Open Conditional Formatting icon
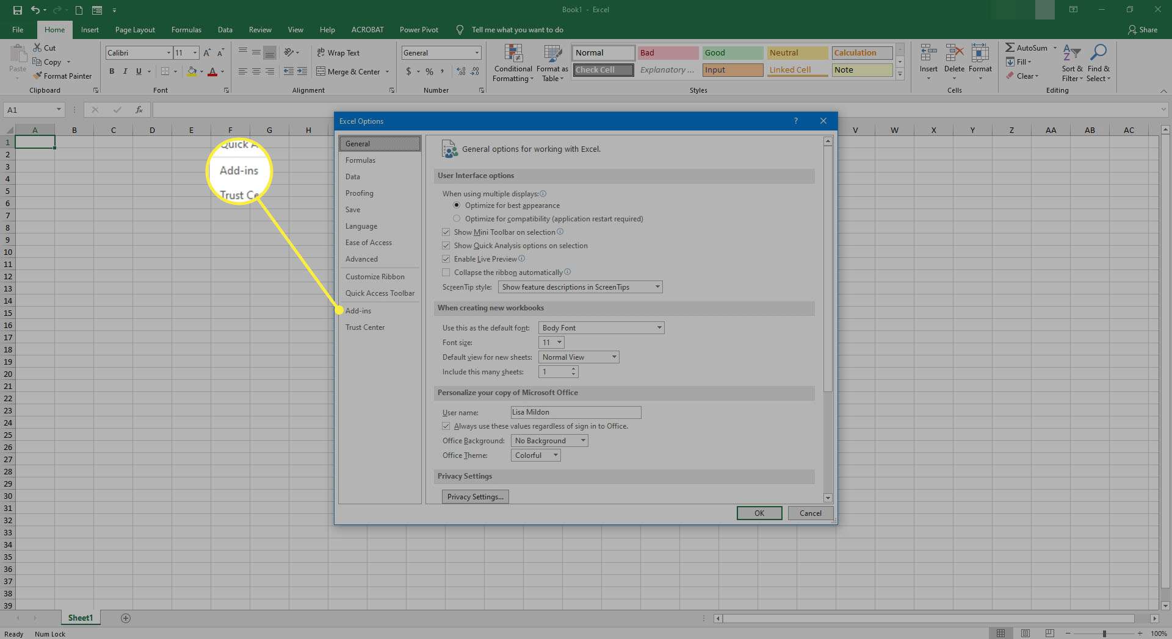 513,54
